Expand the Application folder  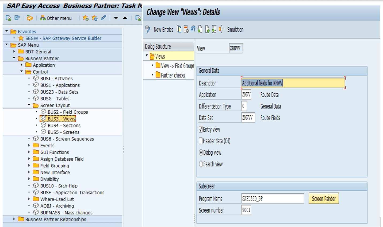point(22,65)
